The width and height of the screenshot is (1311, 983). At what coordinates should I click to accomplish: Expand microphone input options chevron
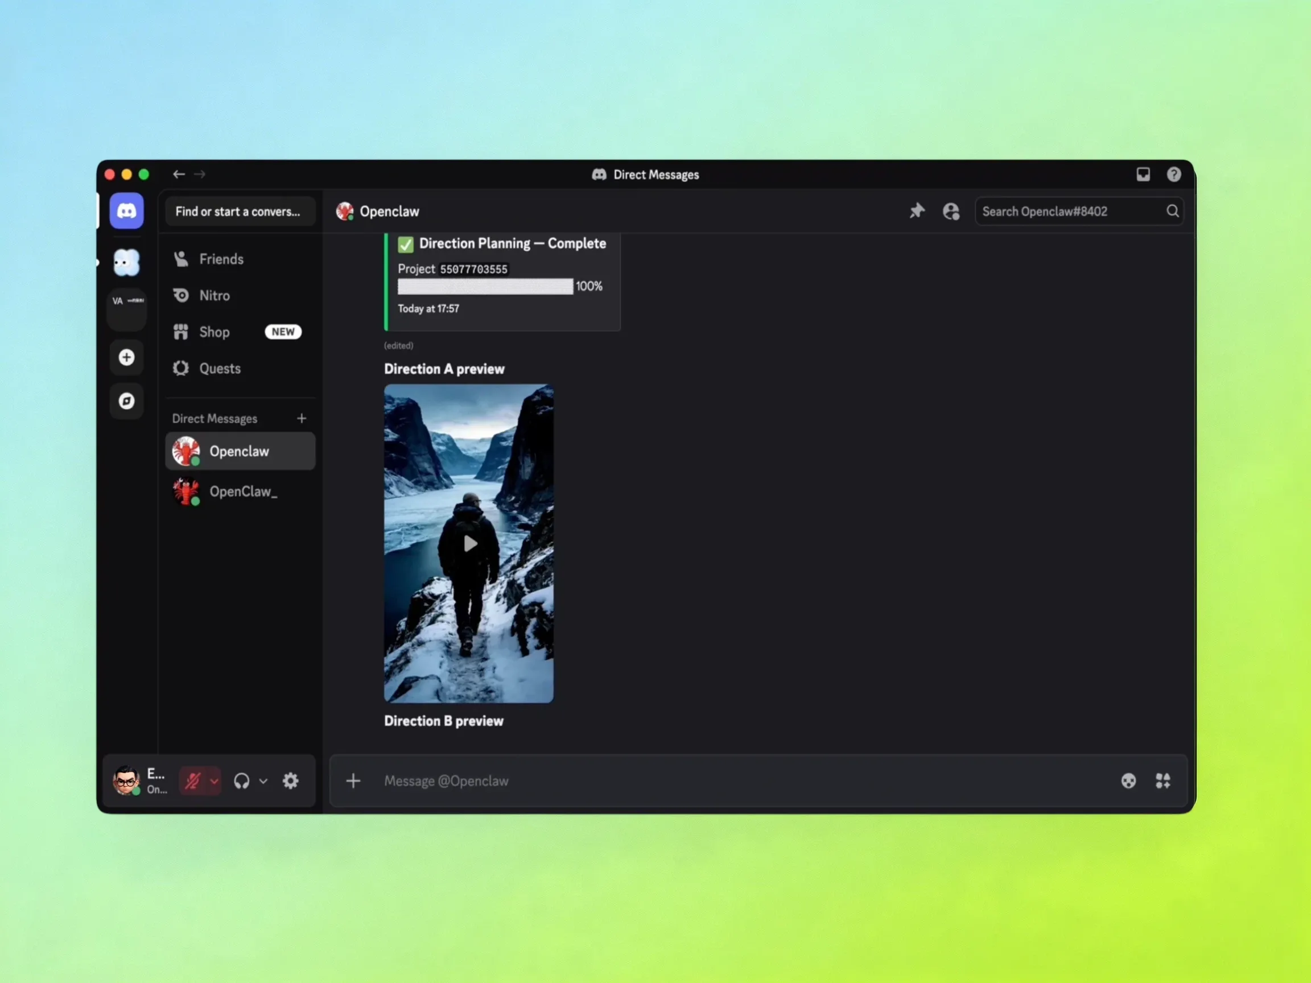214,781
